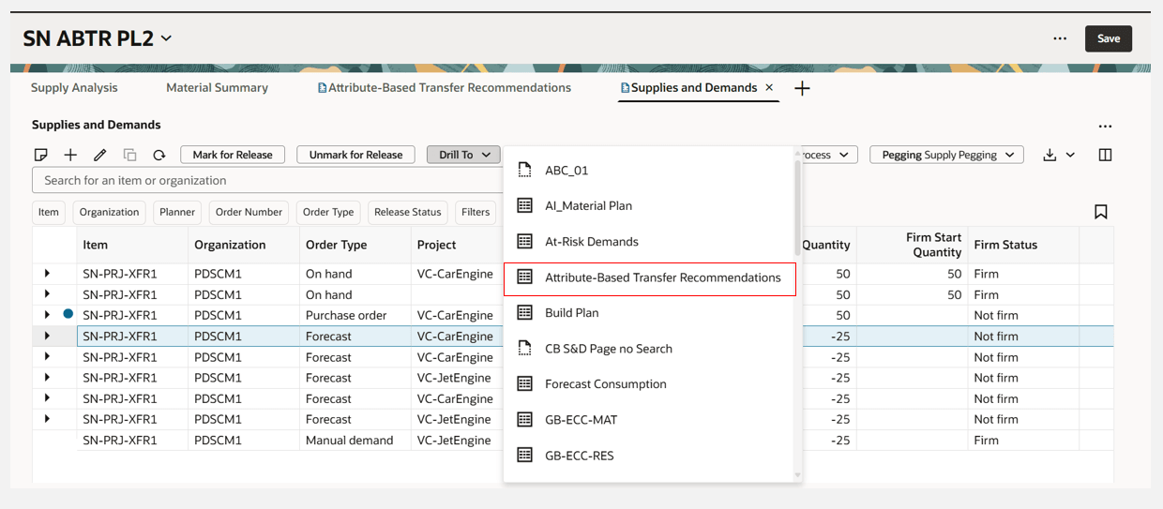
Task: Click the bookmark saved search icon
Action: point(1101,212)
